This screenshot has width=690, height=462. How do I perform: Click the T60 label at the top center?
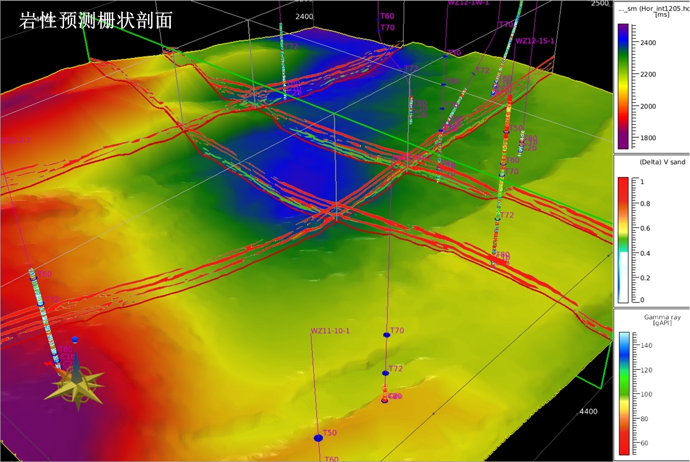click(387, 16)
